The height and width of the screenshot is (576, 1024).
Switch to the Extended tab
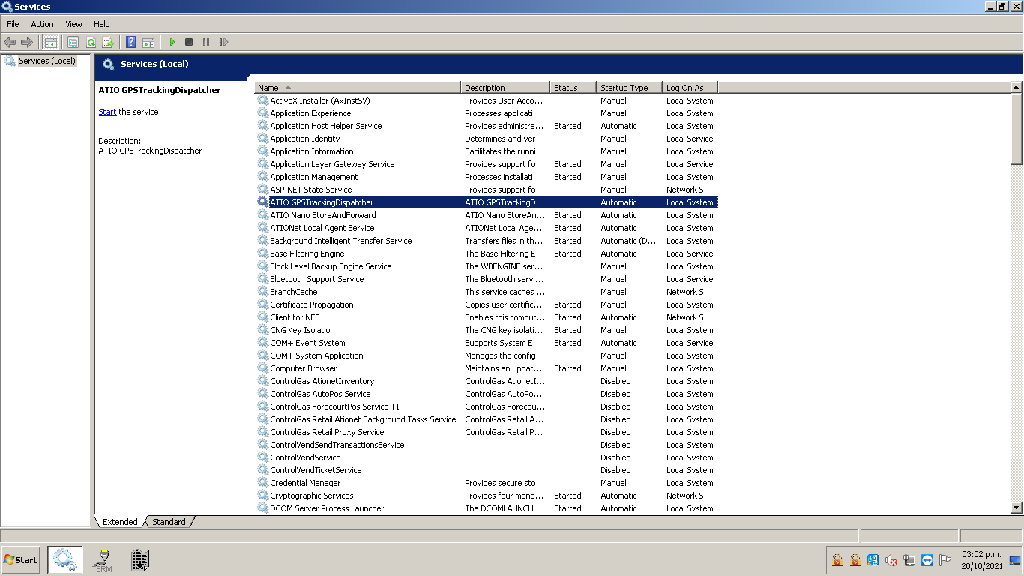click(x=120, y=522)
